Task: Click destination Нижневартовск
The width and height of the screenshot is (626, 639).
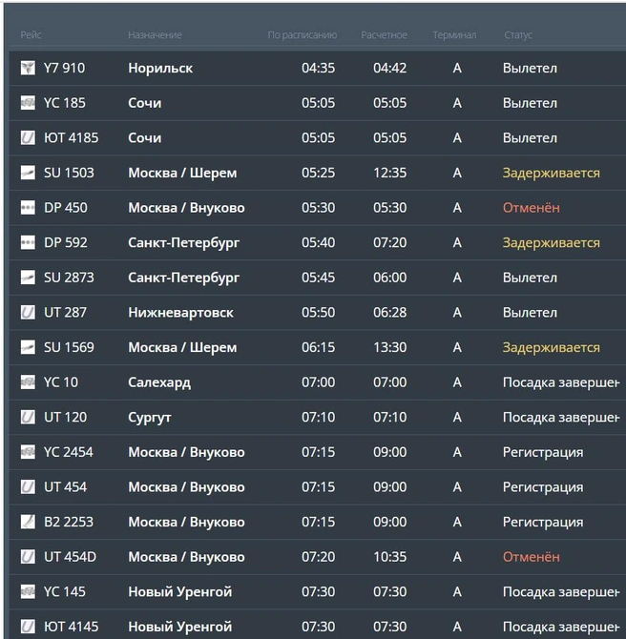Action: (180, 313)
